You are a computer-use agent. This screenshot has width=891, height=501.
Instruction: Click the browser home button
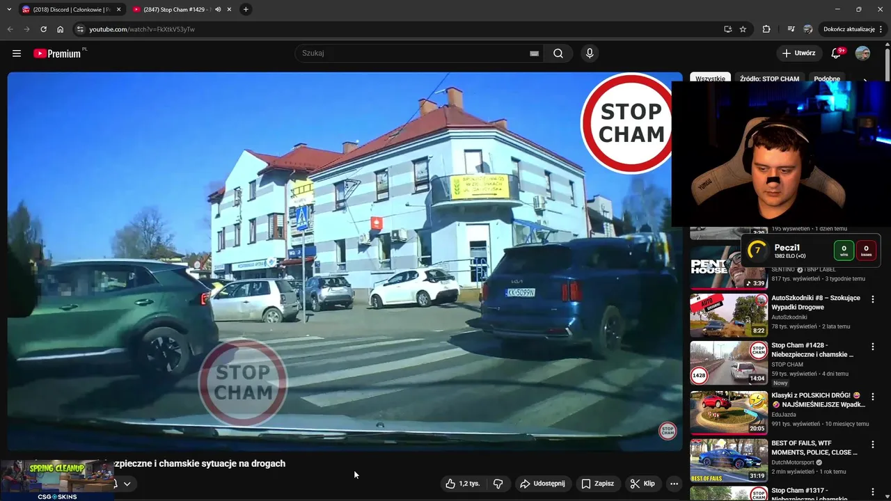coord(60,29)
